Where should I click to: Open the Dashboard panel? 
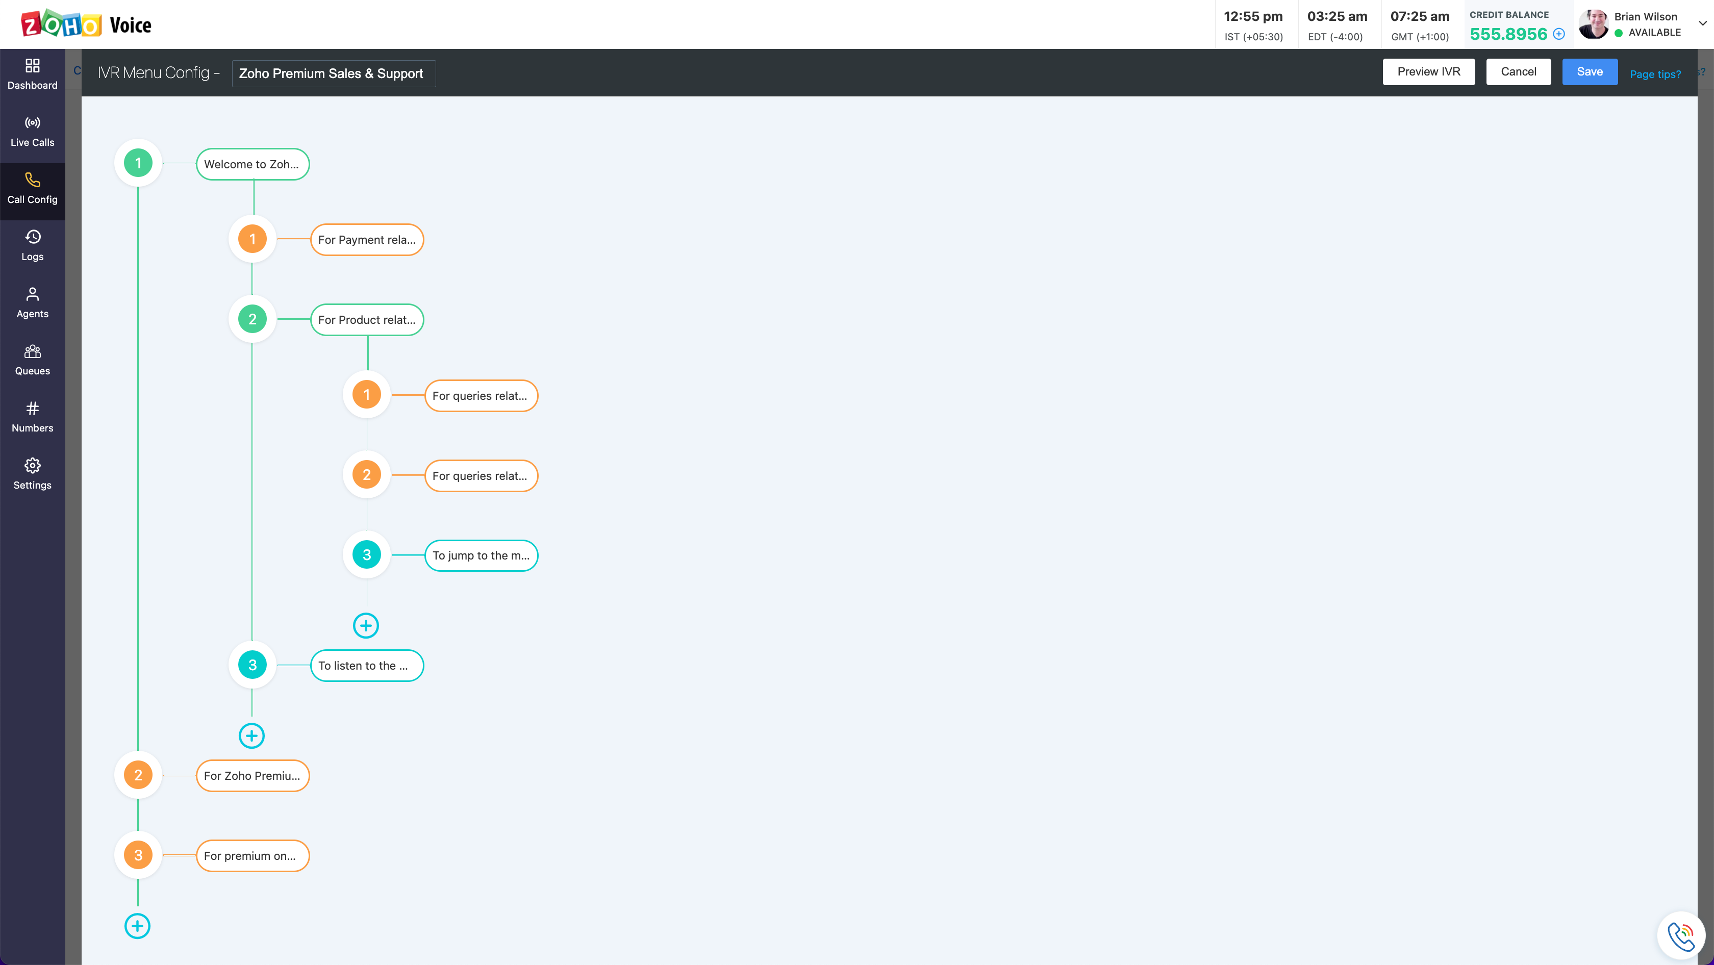click(32, 73)
